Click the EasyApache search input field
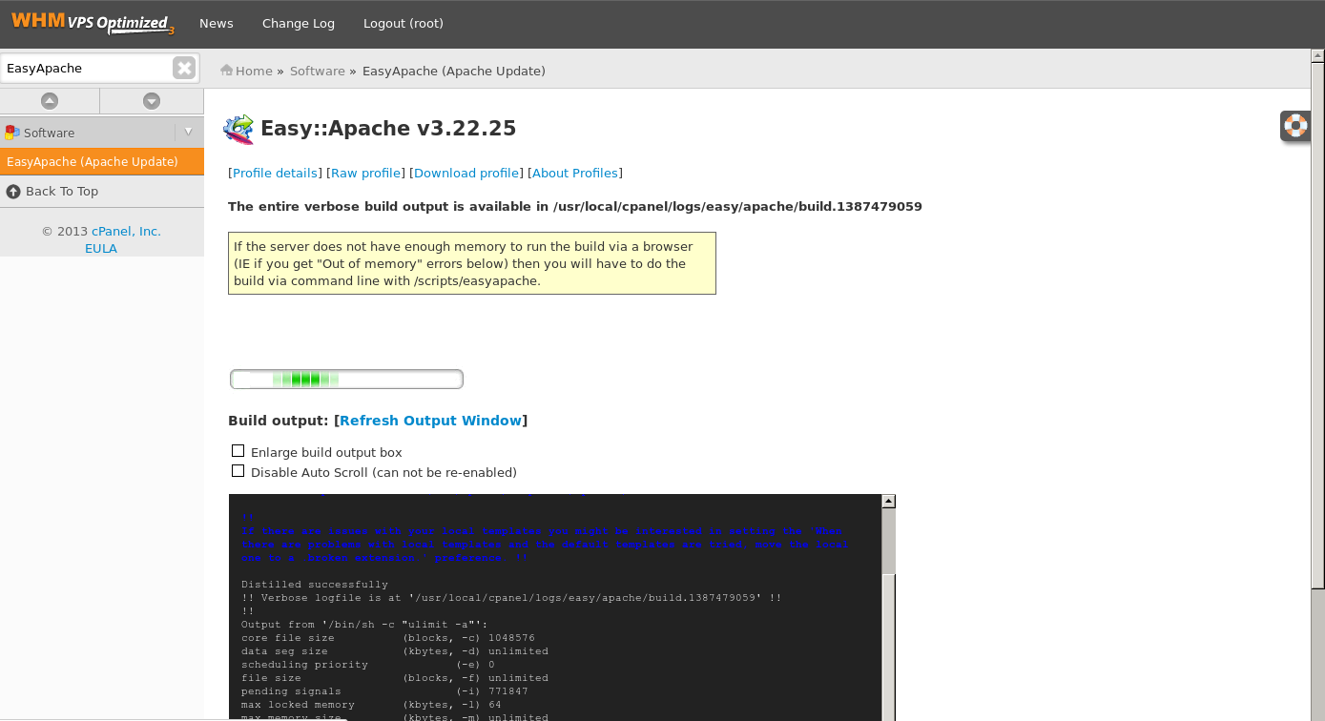 (86, 68)
